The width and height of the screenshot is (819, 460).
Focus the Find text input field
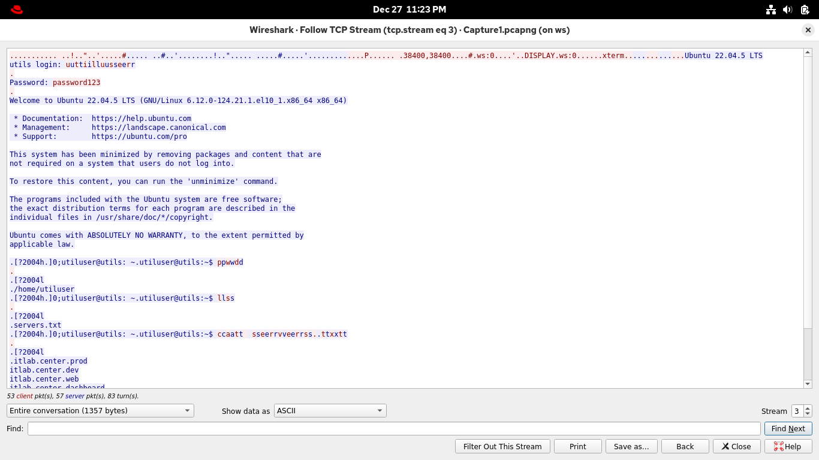pos(393,429)
